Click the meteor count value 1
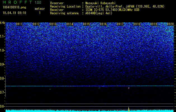Screen dimensions: 176x112 (x=40, y=13)
